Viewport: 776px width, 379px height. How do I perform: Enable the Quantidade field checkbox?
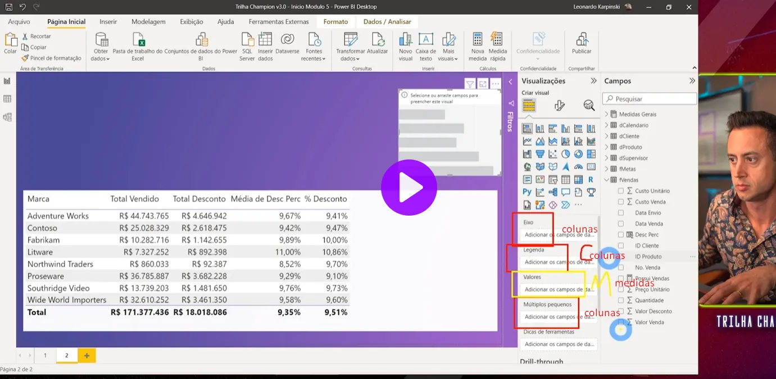tap(621, 300)
